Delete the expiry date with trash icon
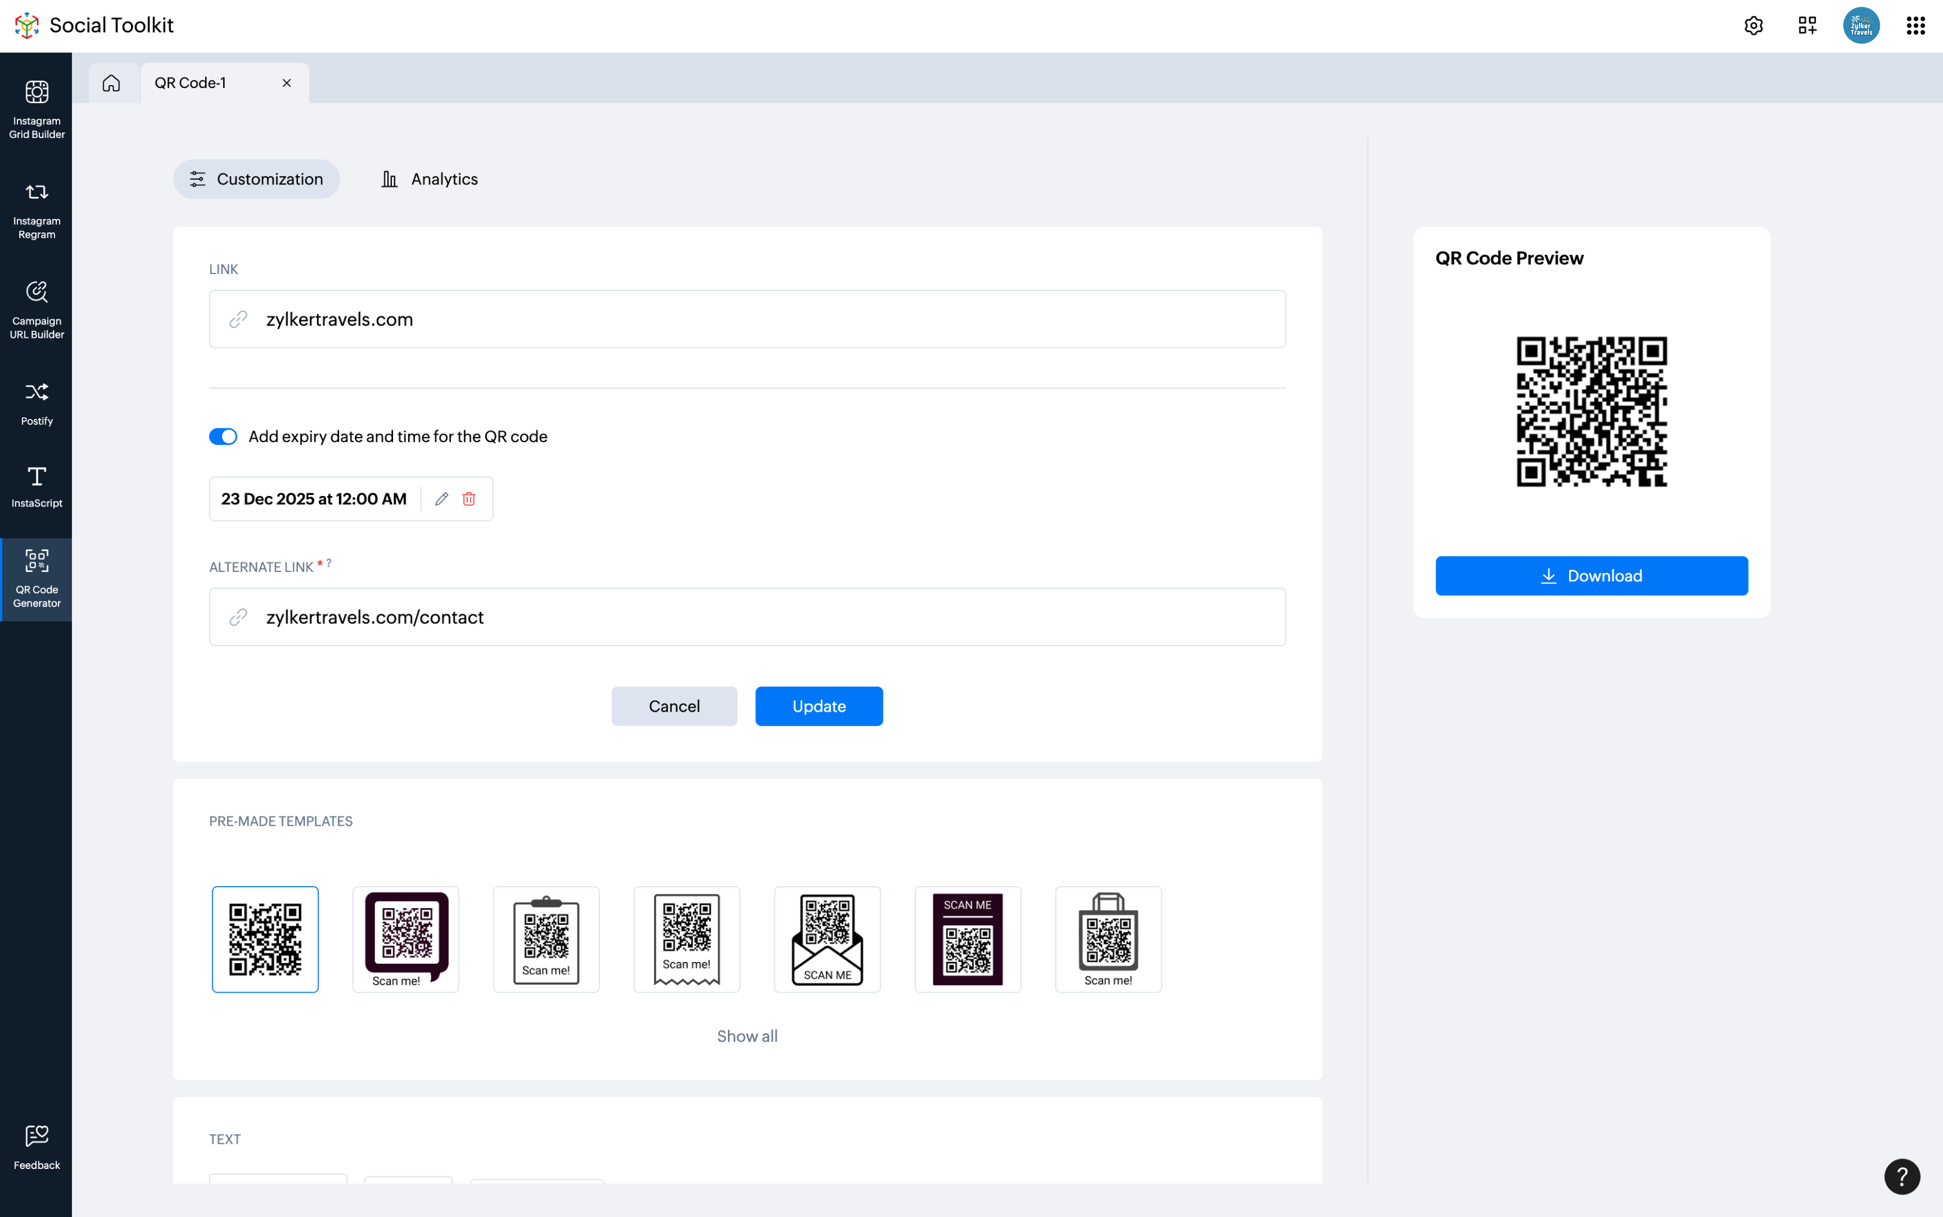1943x1217 pixels. tap(468, 499)
